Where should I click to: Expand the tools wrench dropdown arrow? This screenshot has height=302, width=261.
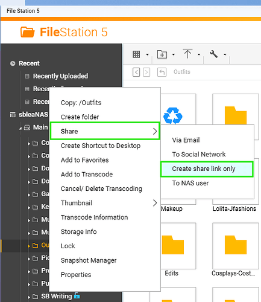point(225,54)
